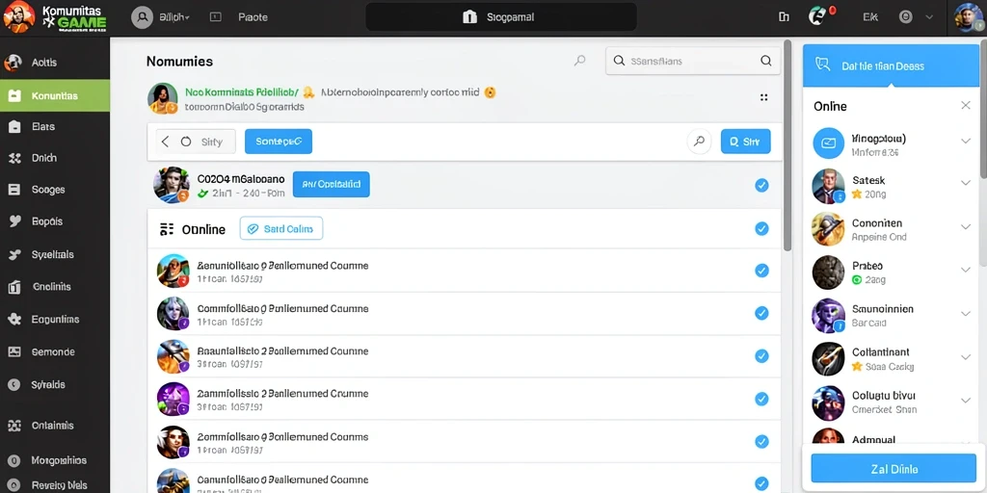Click the Syralds sidebar icon
This screenshot has height=493, width=987.
click(14, 384)
